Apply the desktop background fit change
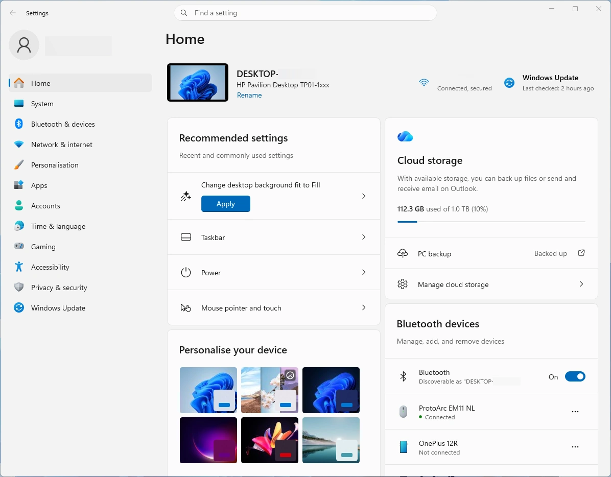The width and height of the screenshot is (611, 477). 225,204
